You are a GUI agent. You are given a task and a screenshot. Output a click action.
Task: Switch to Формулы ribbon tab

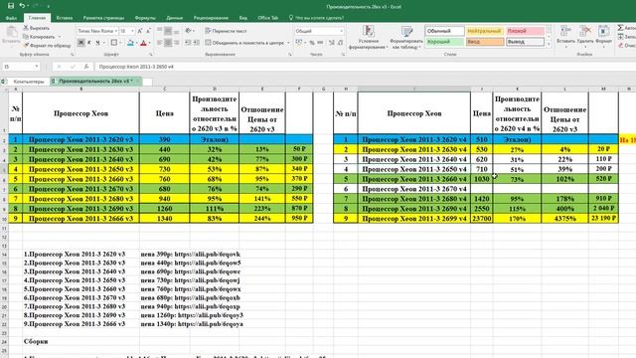tap(145, 18)
